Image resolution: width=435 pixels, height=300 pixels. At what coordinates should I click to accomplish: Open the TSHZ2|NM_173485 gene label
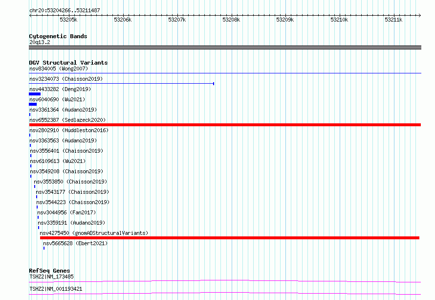[51, 277]
